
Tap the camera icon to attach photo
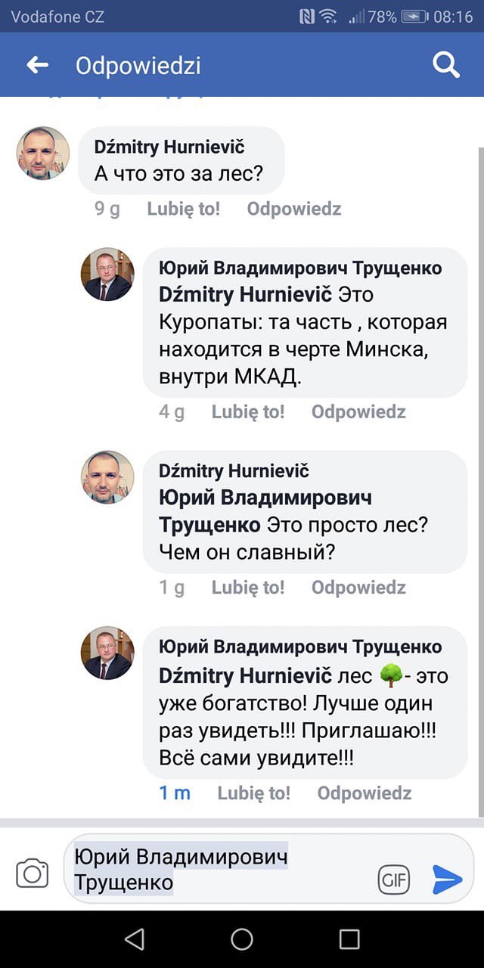coord(33,873)
